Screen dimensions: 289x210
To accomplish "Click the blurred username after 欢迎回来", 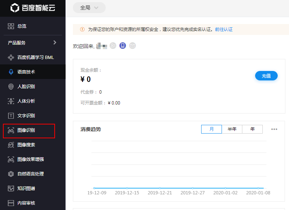I will [102, 46].
